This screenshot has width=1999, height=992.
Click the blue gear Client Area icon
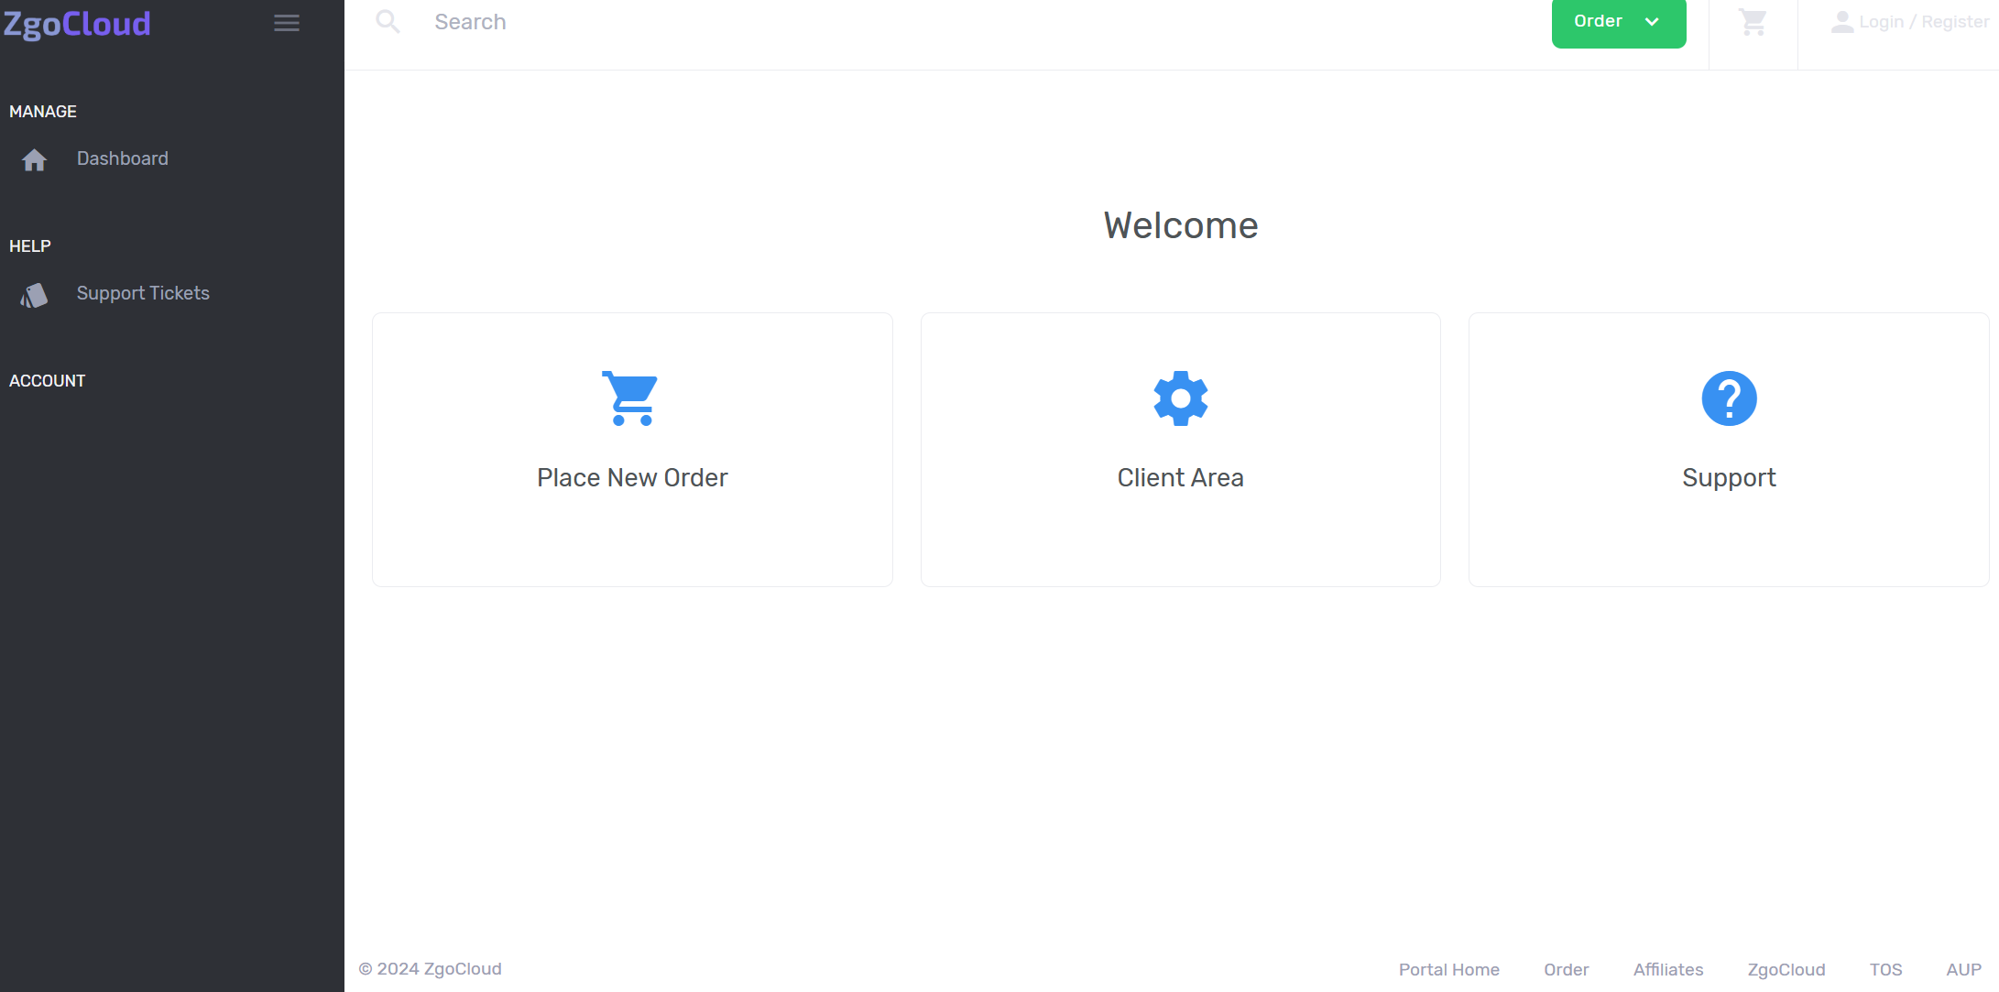[1180, 398]
